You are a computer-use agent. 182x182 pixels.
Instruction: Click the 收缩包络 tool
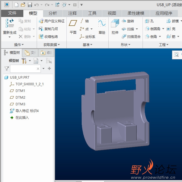tap(48, 37)
